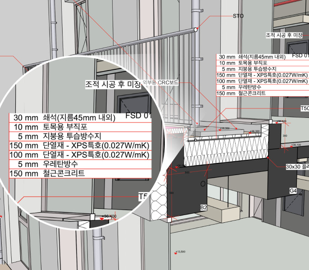Select '5 mm 지붕용 투습방수지' row in small legend table
This screenshot has width=309, height=270.
coord(263,69)
